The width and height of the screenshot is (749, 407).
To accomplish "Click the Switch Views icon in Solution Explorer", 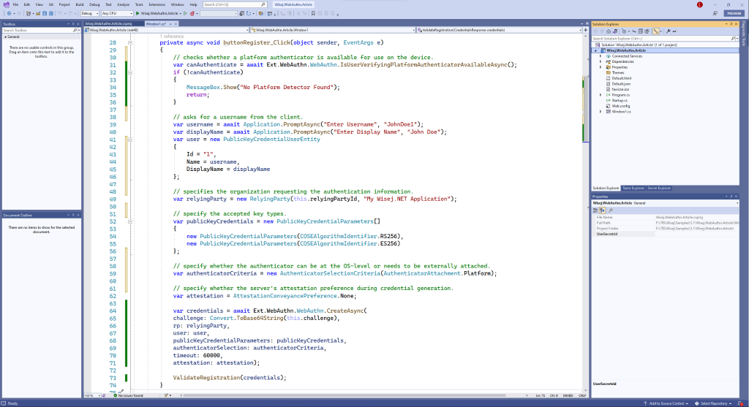I will point(614,31).
